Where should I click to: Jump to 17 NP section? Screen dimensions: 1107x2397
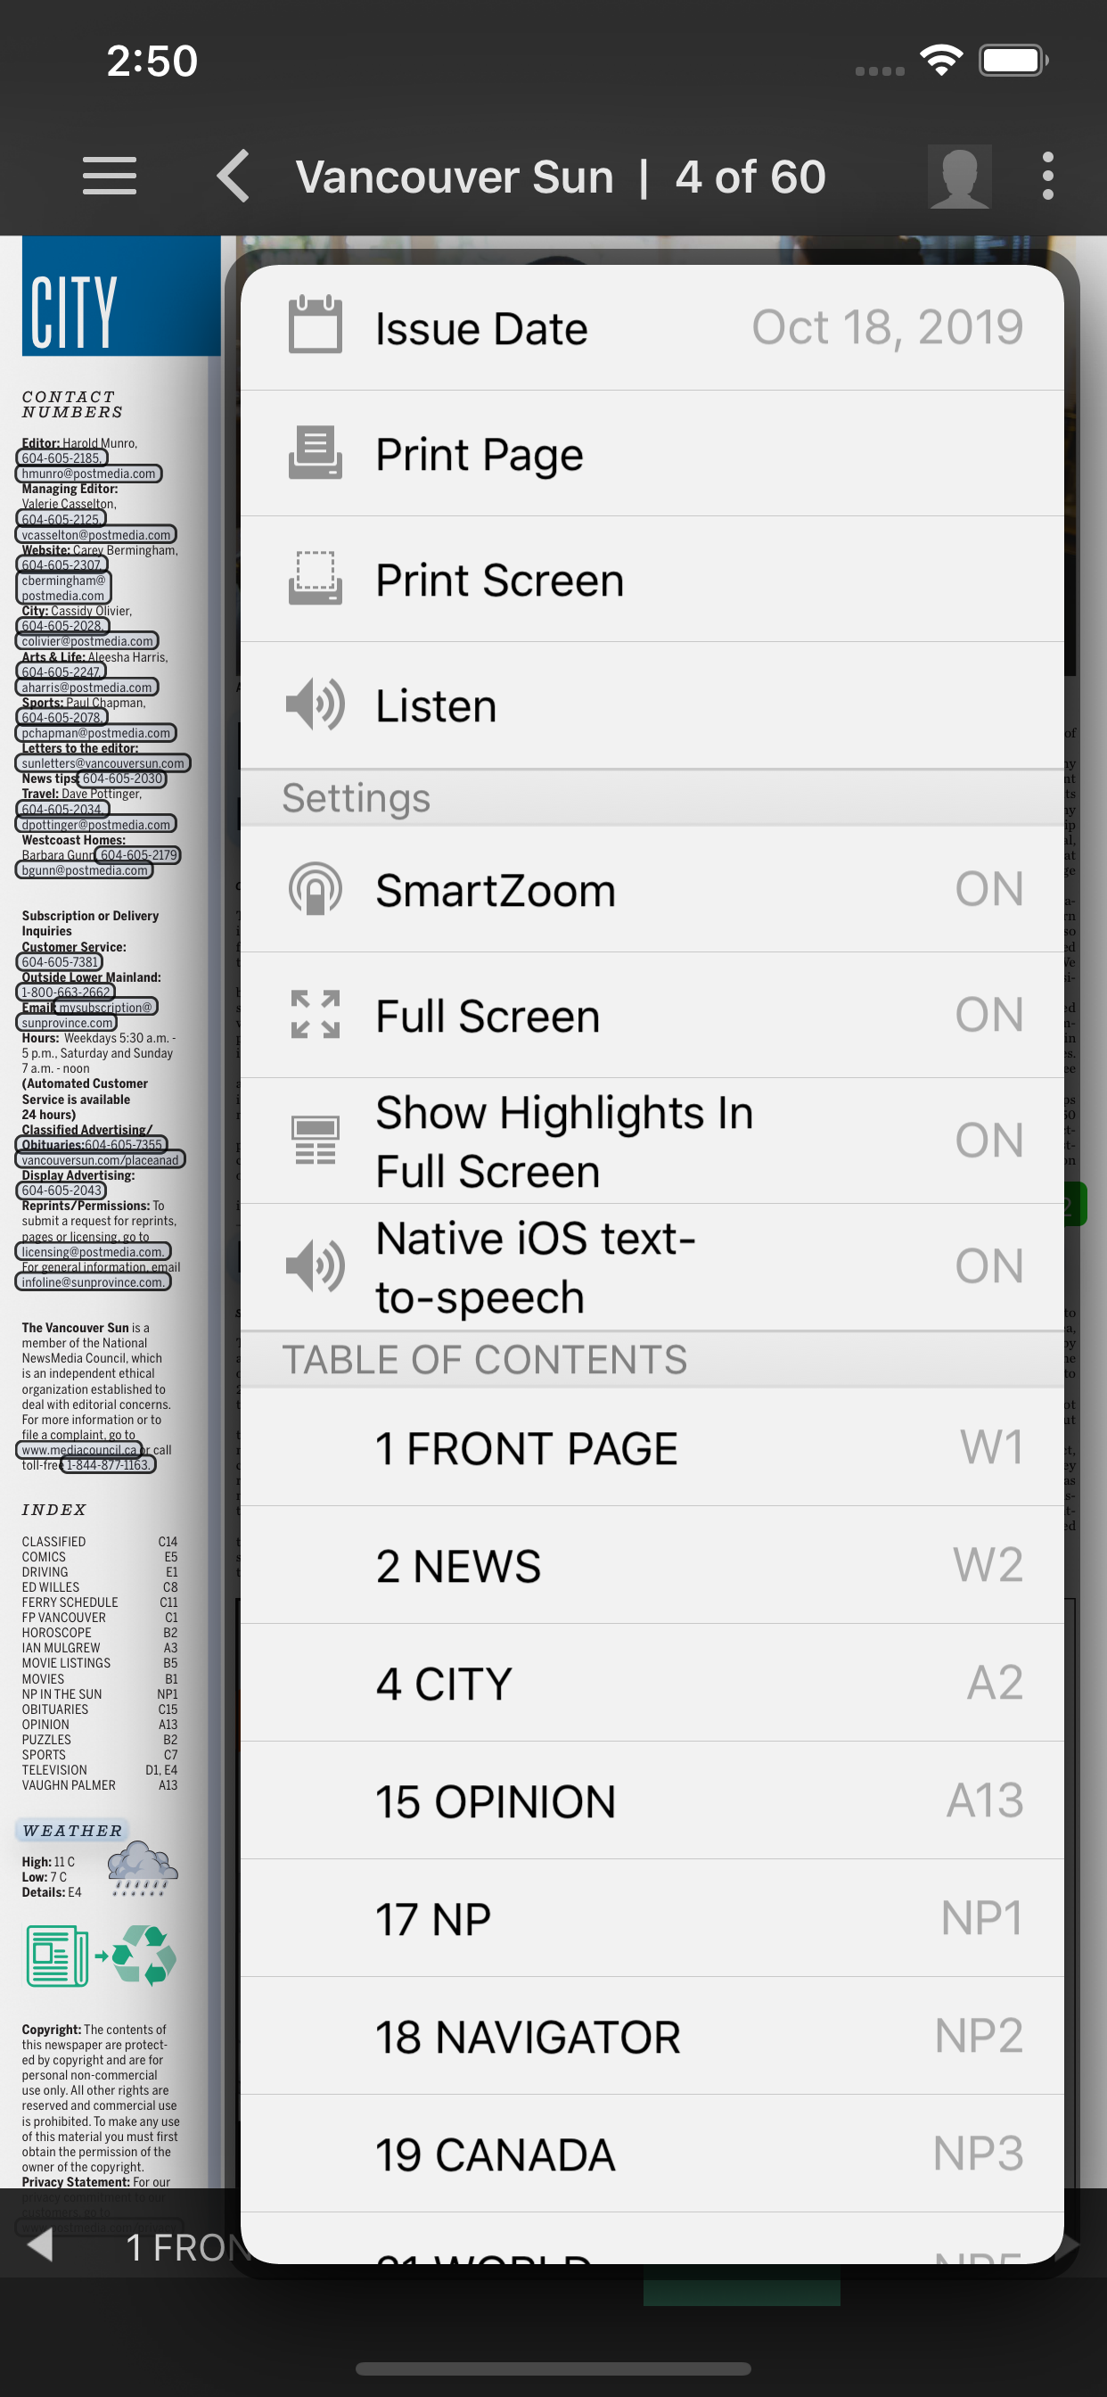tap(652, 1919)
